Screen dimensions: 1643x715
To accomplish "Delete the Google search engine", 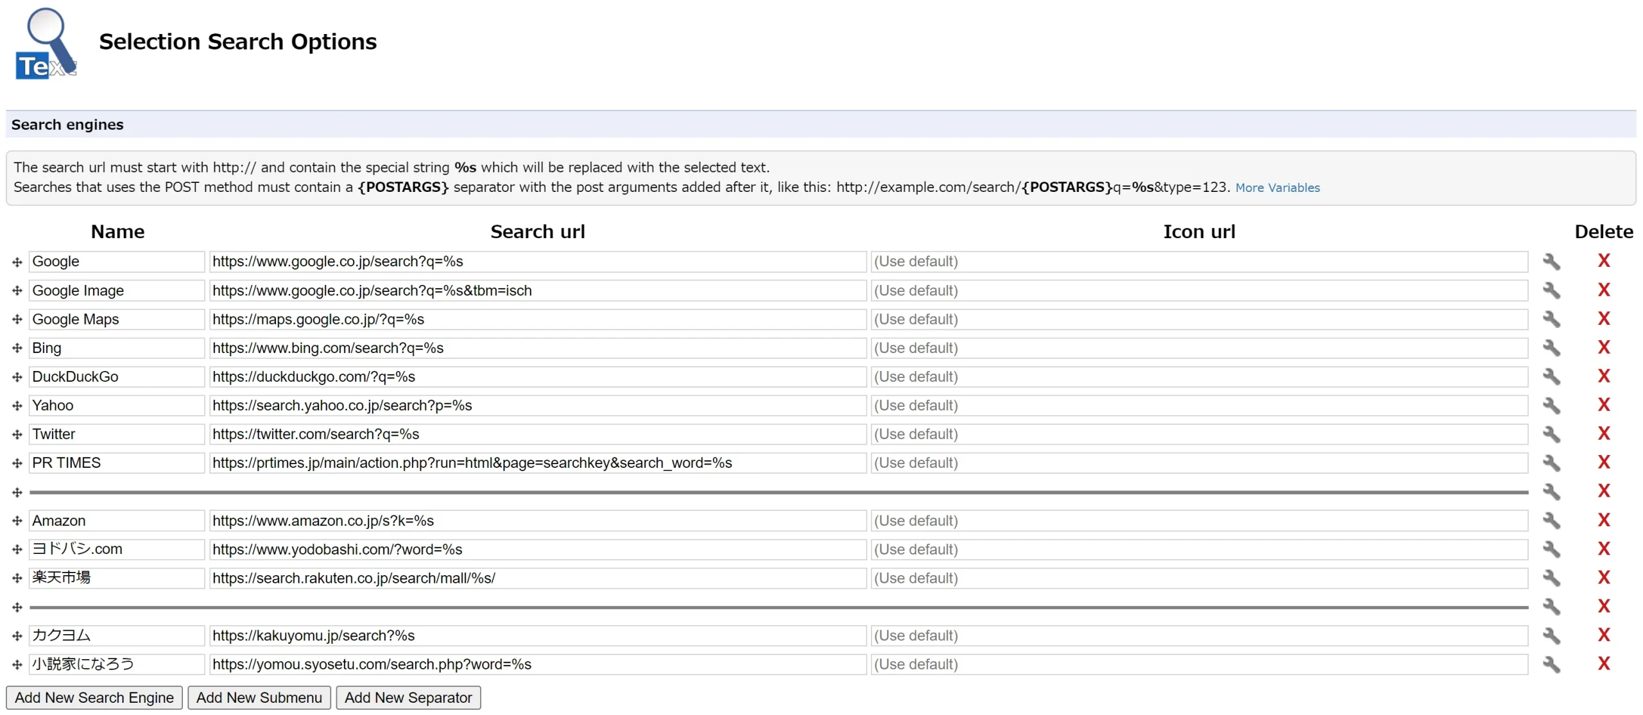I will pyautogui.click(x=1604, y=261).
